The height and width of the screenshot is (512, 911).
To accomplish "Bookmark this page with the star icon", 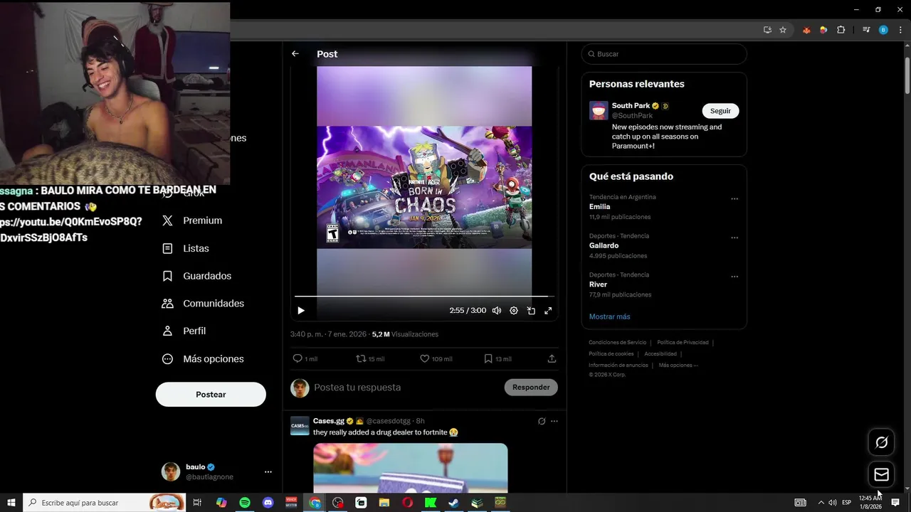I will [x=783, y=30].
